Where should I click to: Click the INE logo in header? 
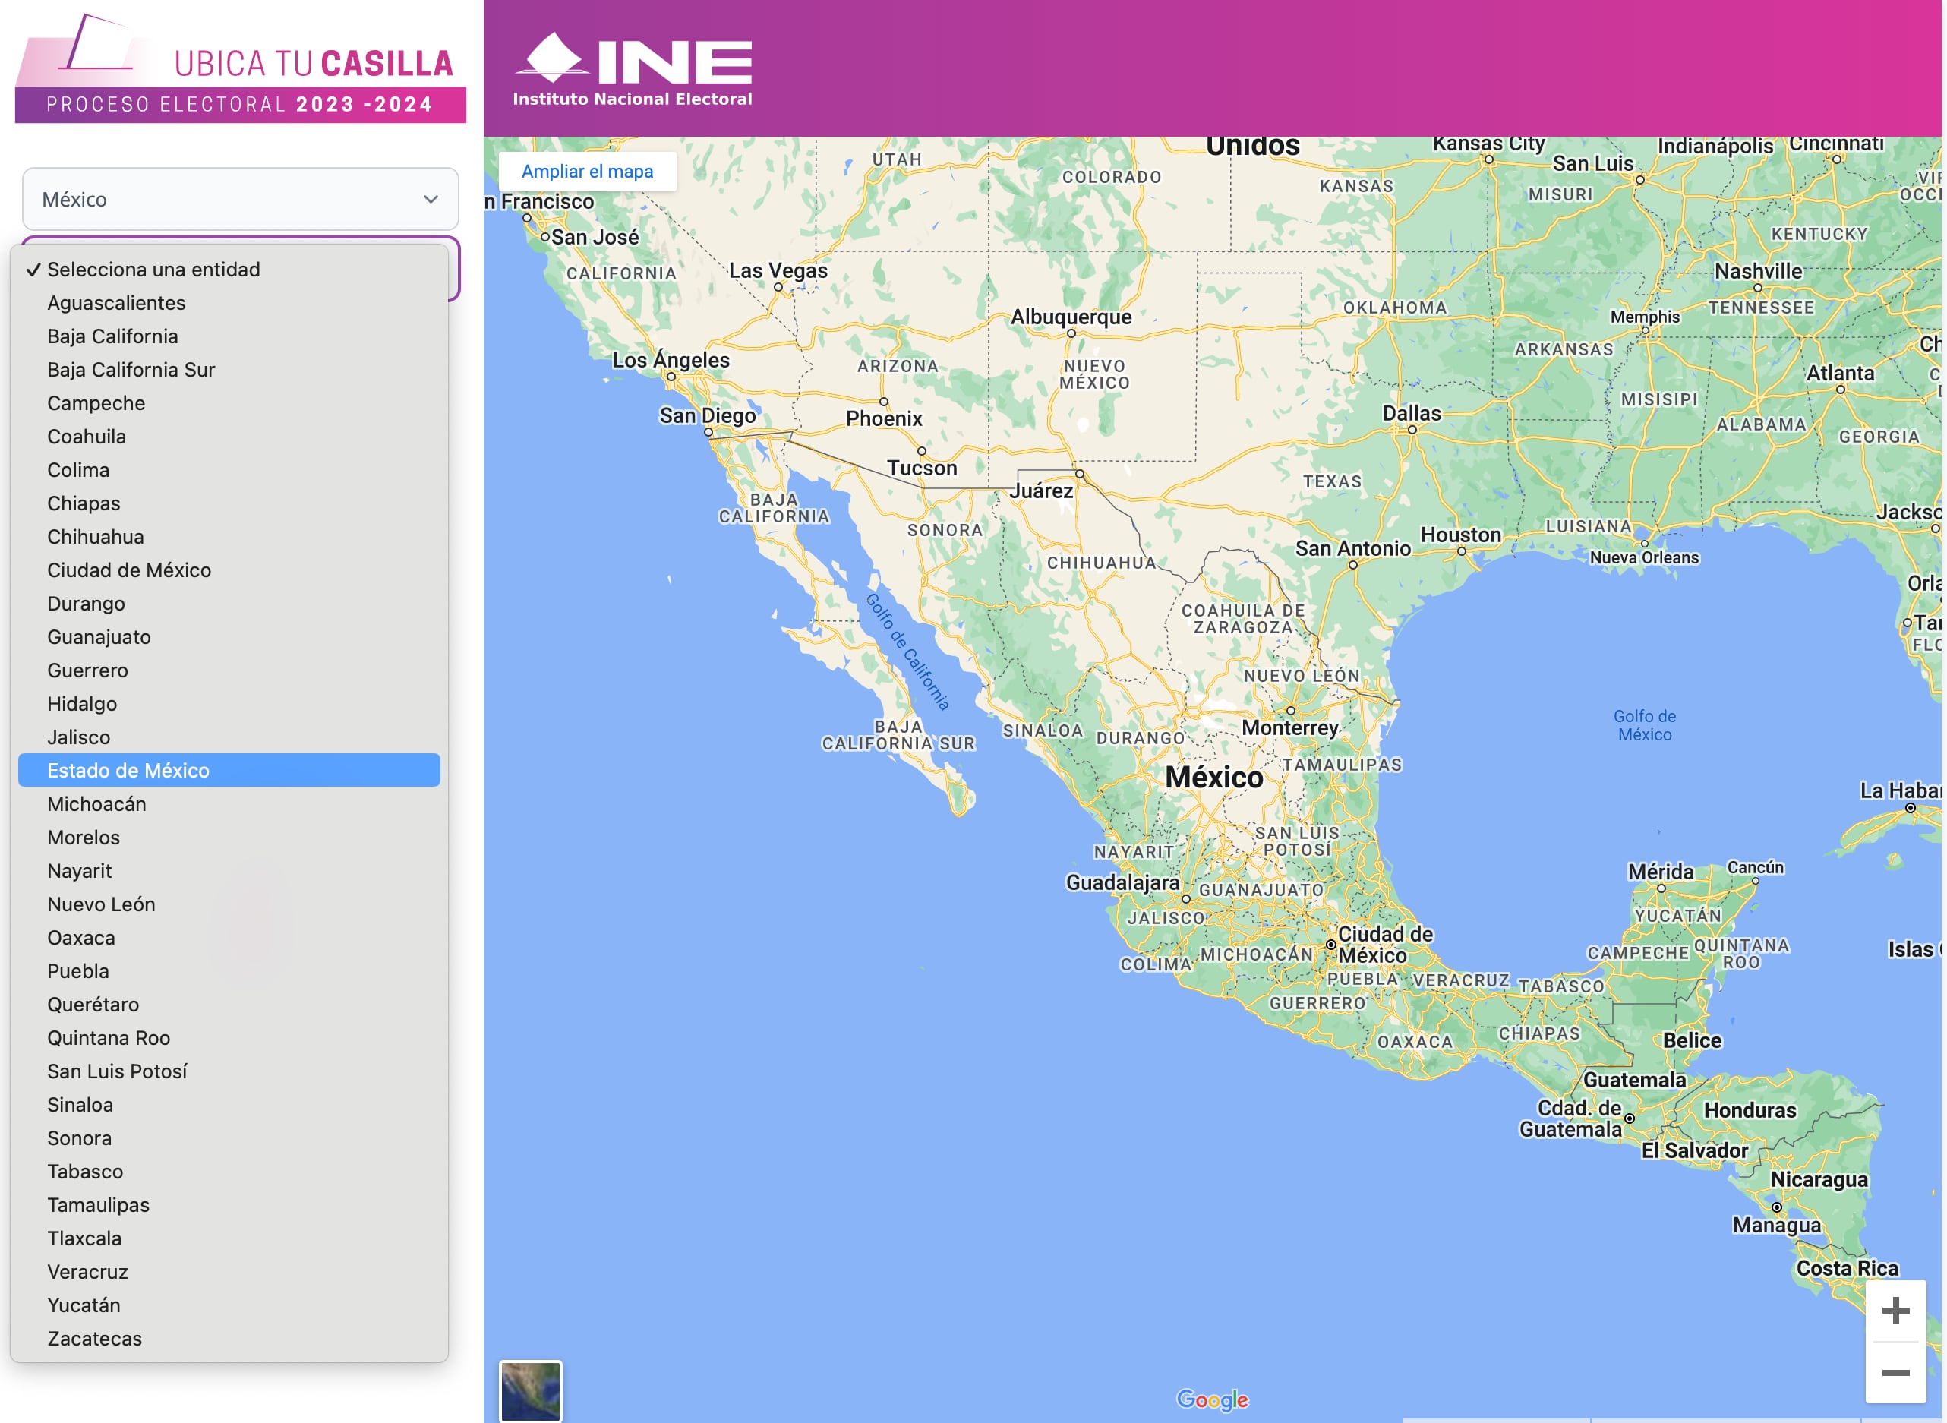[x=633, y=71]
